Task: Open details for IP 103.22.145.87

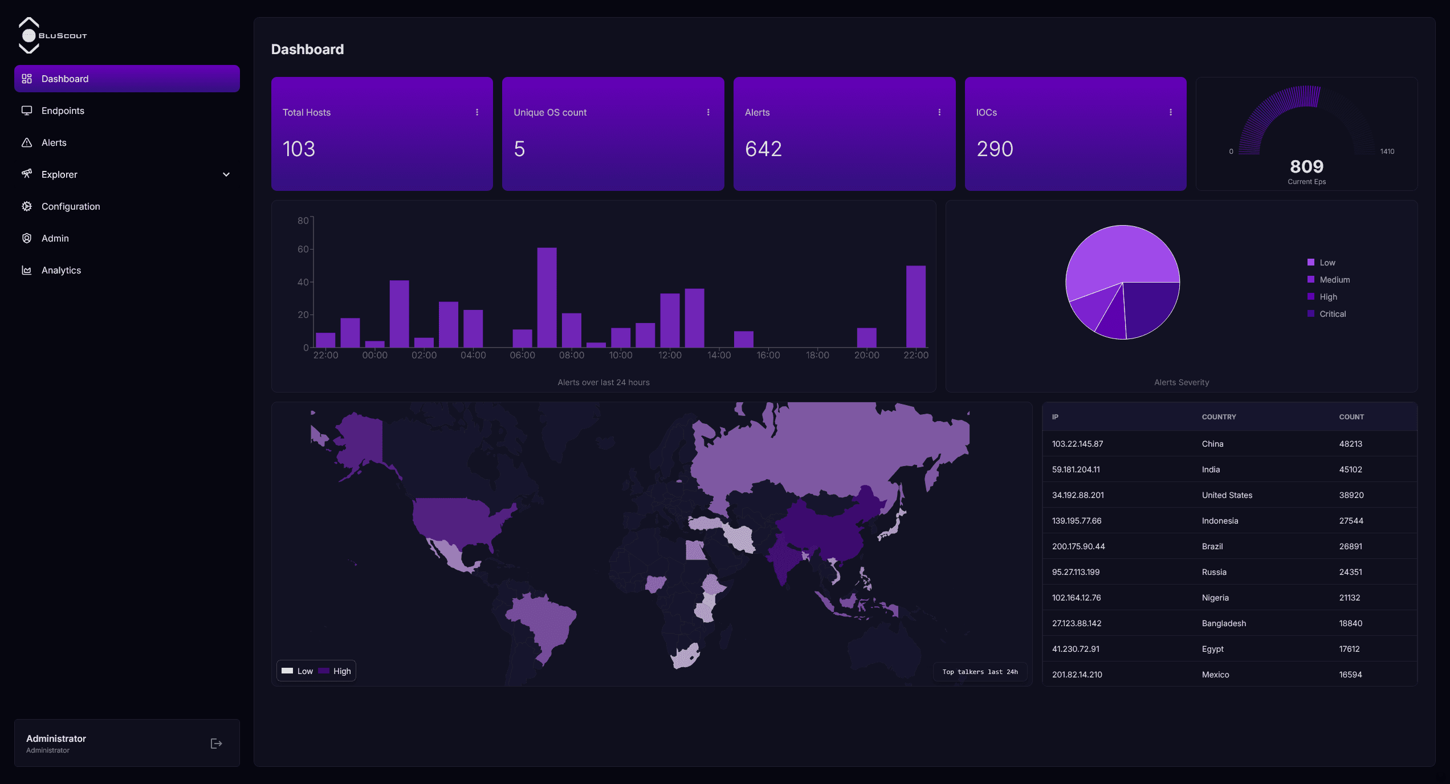Action: coord(1078,443)
